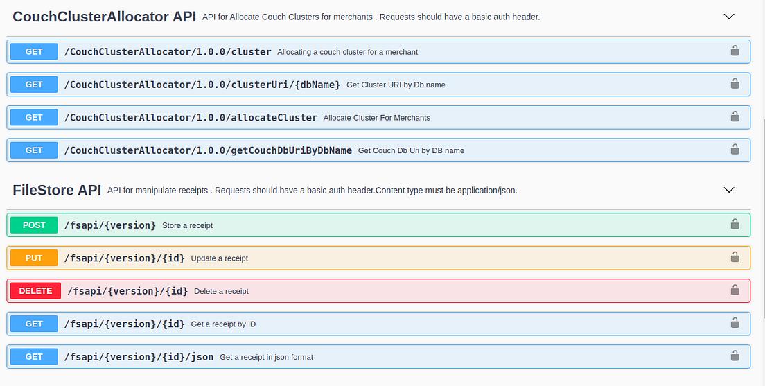
Task: Click the lock icon on Delete a receipt
Action: click(735, 290)
